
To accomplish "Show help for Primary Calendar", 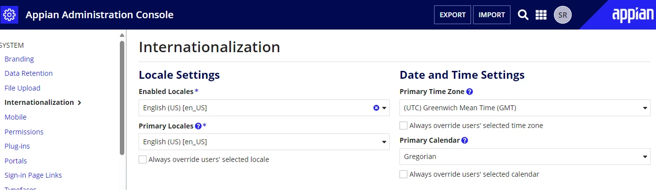I will (465, 140).
